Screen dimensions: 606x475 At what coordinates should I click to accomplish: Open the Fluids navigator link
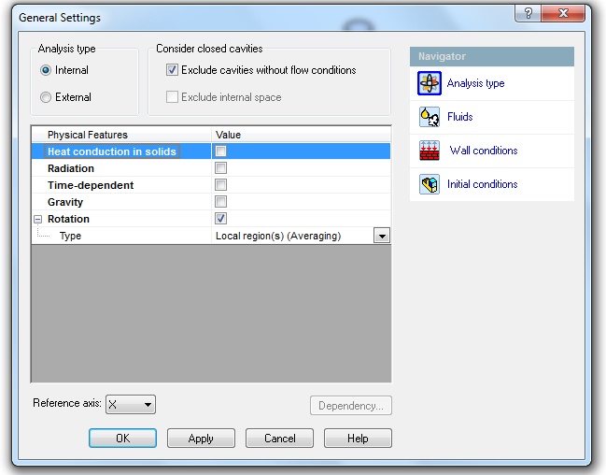coord(460,117)
